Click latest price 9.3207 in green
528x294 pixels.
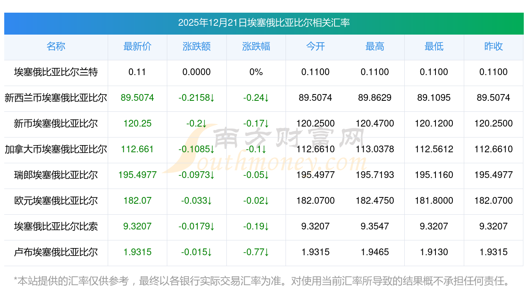pos(137,227)
